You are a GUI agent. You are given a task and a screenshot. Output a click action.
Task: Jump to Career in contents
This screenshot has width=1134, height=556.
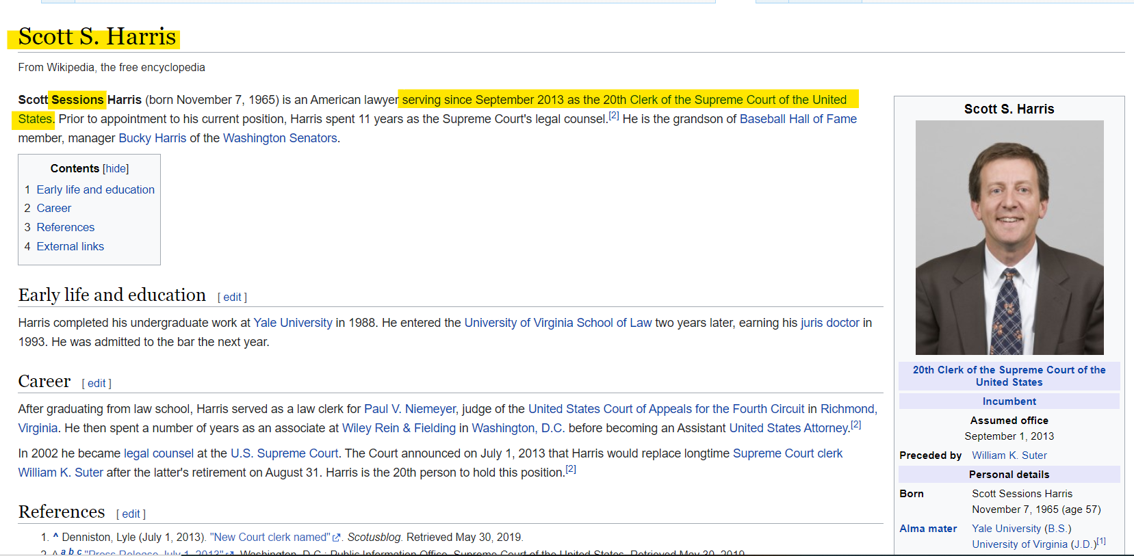[54, 208]
